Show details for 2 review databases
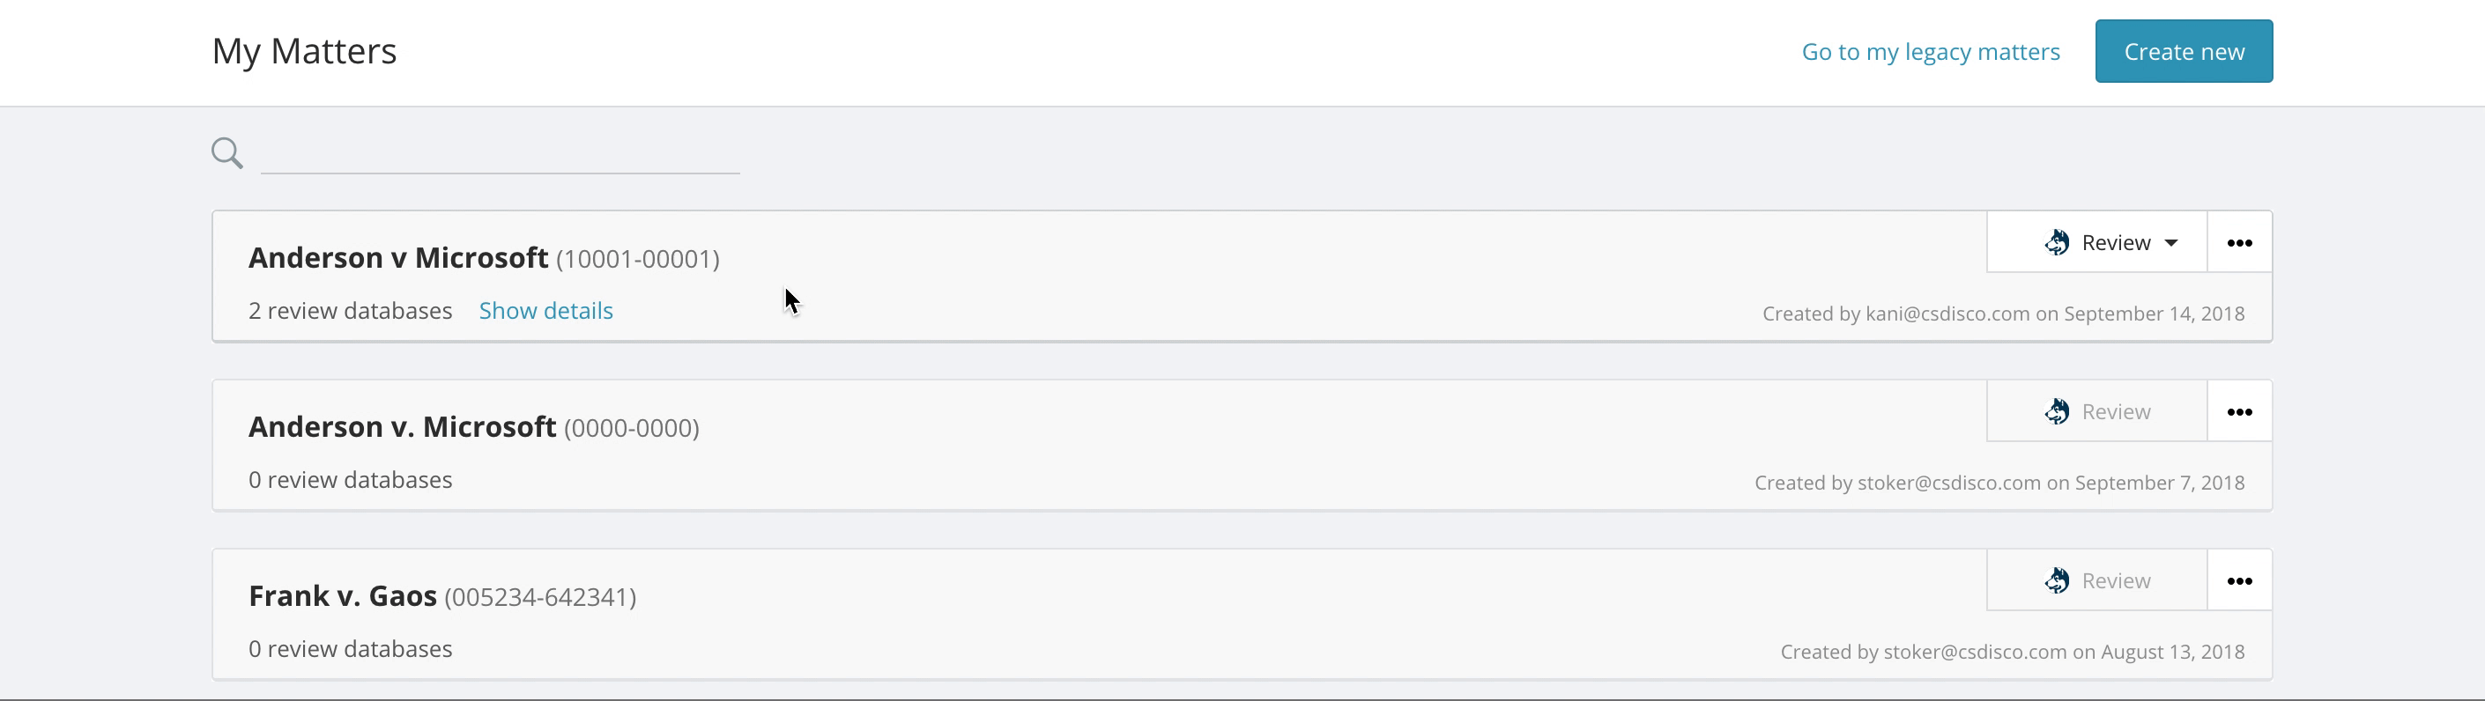Image resolution: width=2485 pixels, height=701 pixels. click(546, 311)
